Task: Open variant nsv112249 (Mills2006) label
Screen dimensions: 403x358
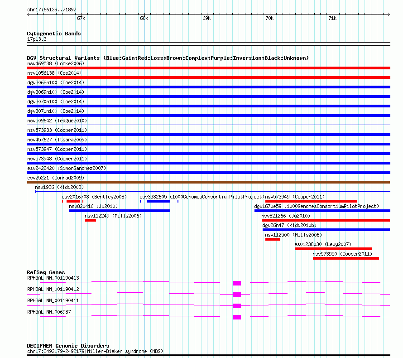Action: coord(113,216)
